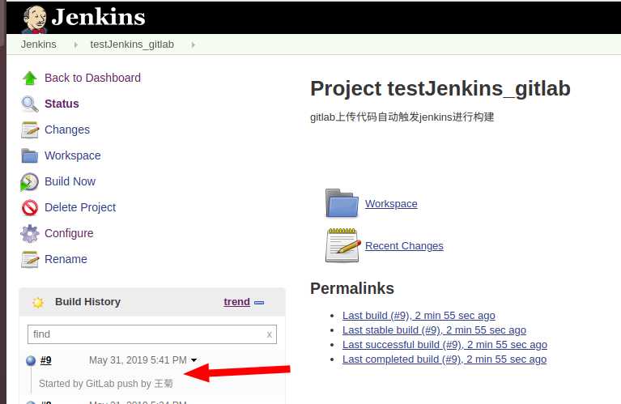Open the trend link in Build History
Screen dimensions: 621x404
(236, 302)
